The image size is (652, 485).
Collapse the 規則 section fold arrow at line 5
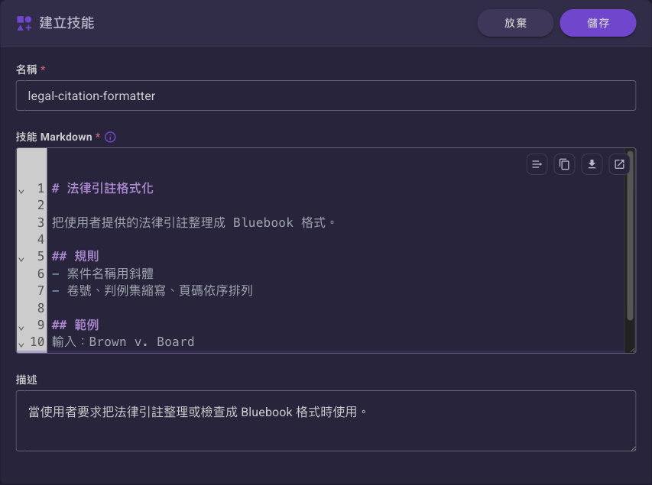(21, 259)
